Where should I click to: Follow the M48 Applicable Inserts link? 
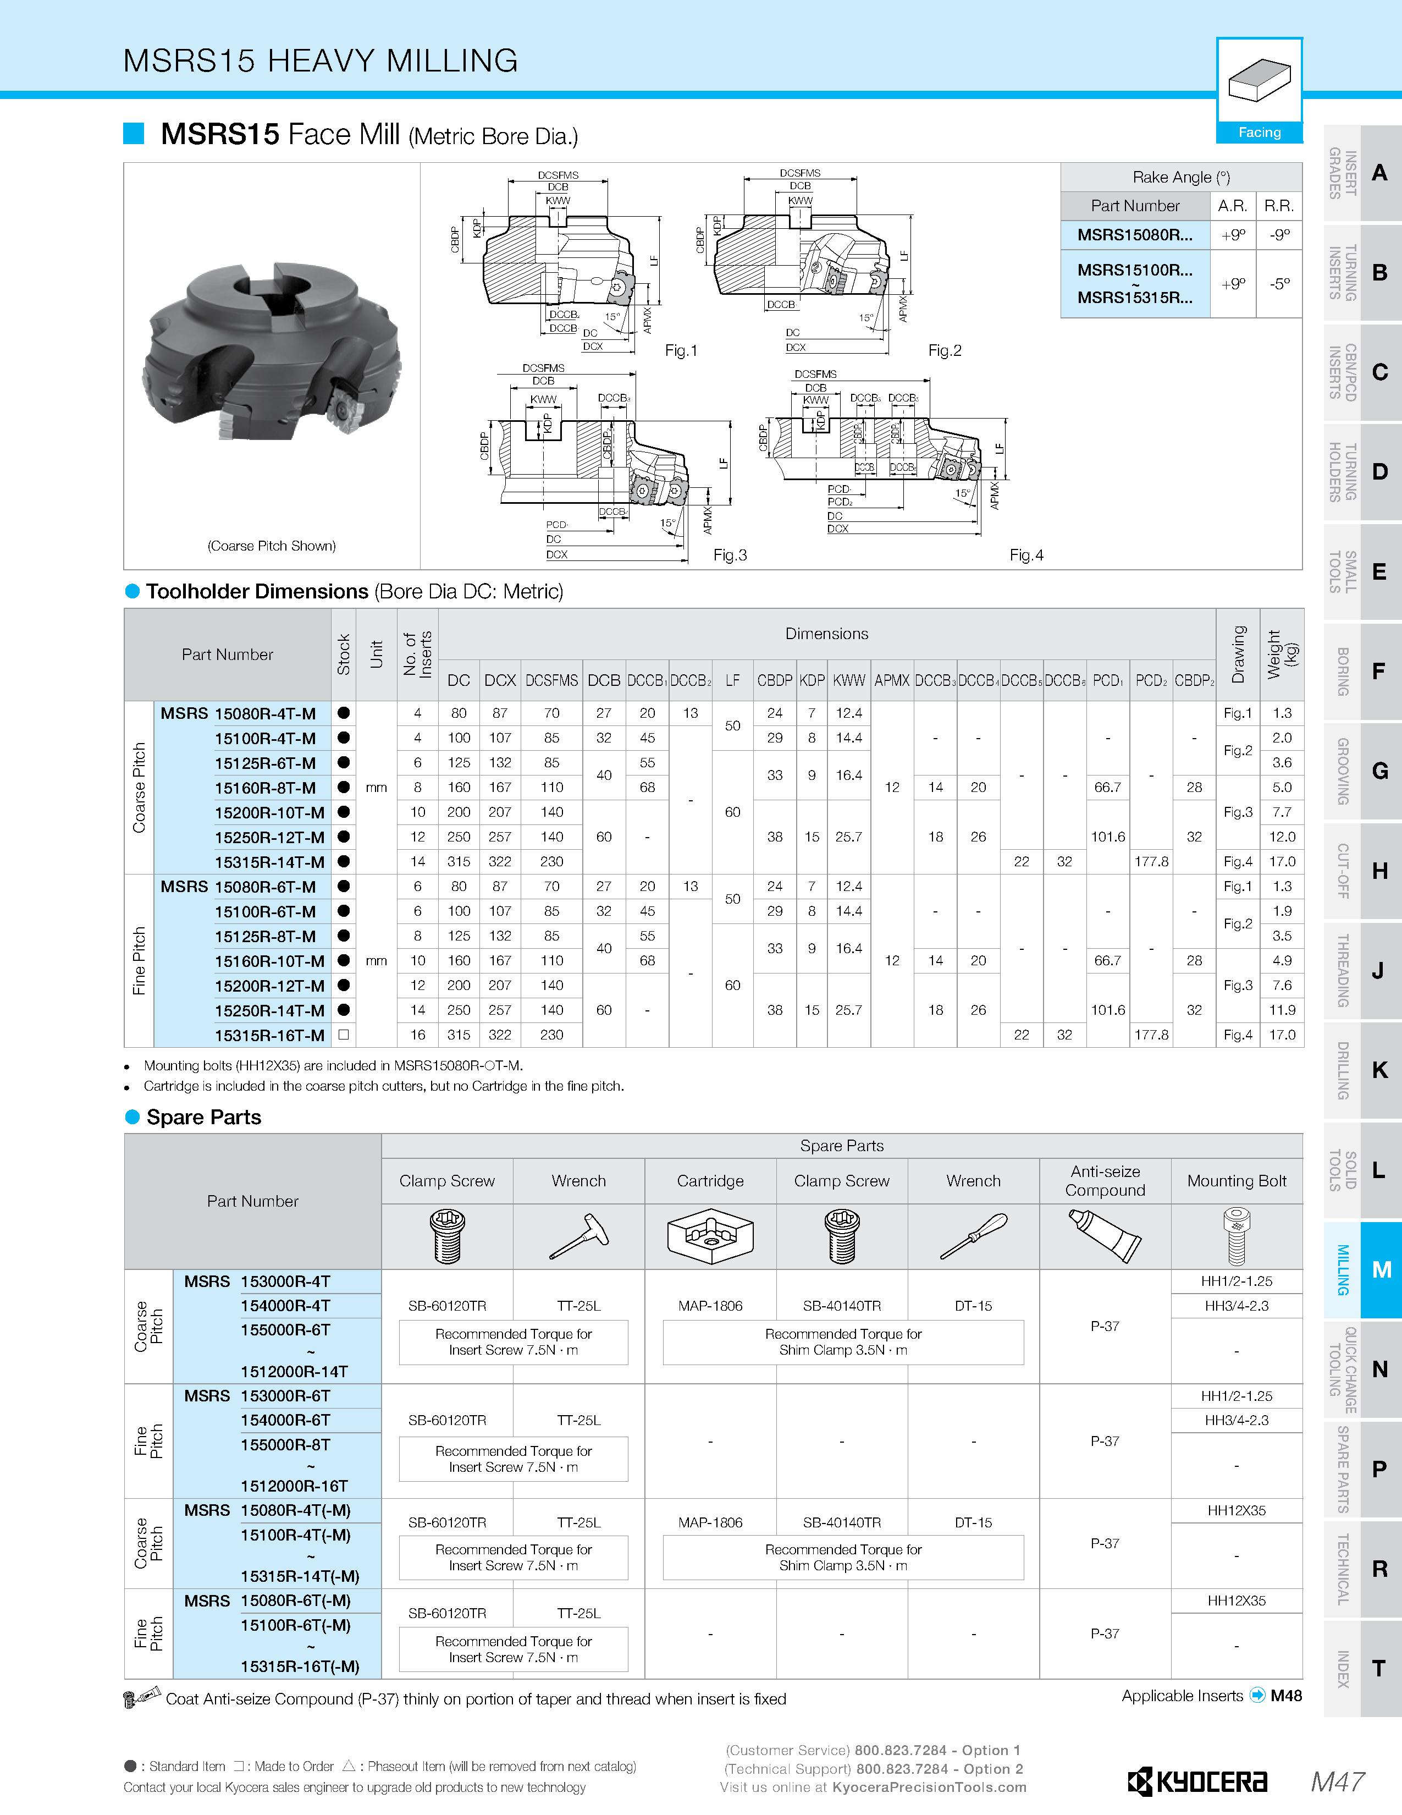[x=1287, y=1695]
